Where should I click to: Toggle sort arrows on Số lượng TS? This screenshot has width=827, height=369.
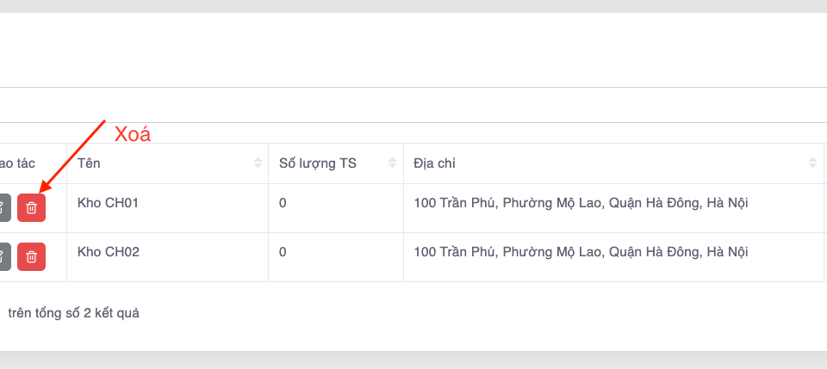392,163
